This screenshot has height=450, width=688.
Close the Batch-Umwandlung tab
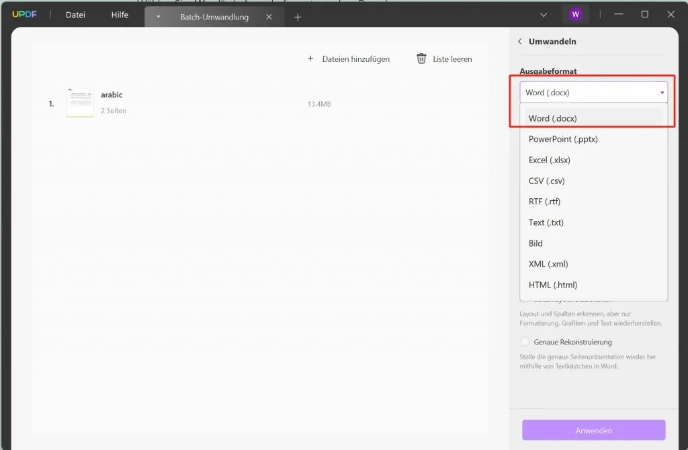(x=269, y=17)
